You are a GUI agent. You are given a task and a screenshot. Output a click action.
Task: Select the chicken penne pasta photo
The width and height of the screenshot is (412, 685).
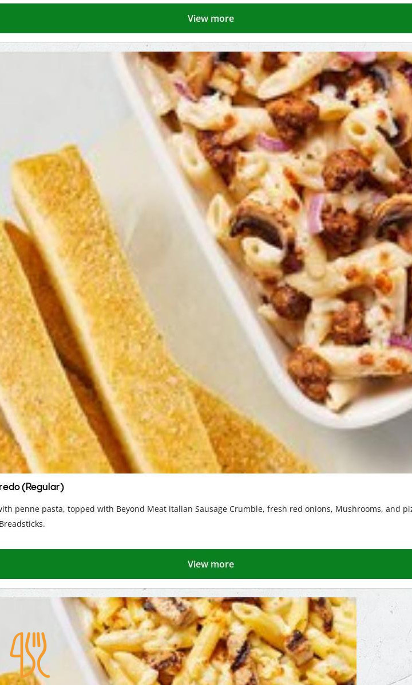click(178, 641)
